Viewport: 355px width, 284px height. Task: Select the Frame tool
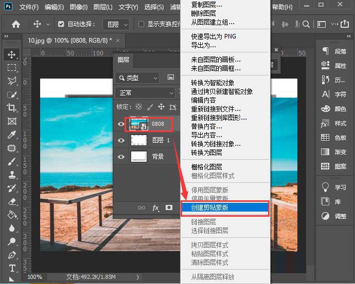click(x=11, y=121)
